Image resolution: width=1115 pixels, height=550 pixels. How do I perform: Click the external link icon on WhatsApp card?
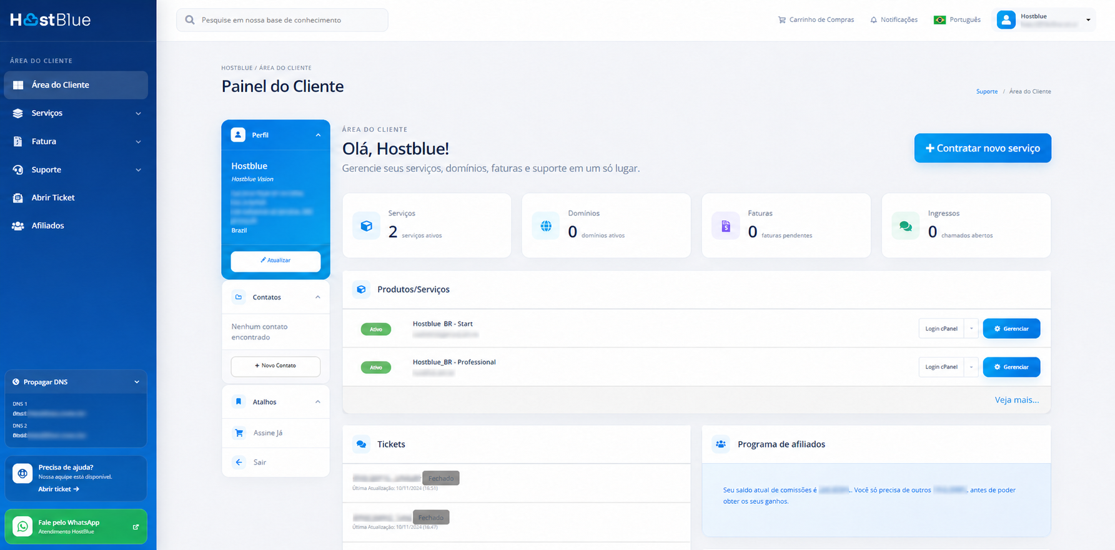coord(136,527)
